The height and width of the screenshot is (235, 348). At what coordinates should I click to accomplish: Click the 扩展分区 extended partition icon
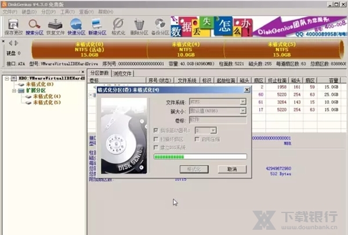21,90
